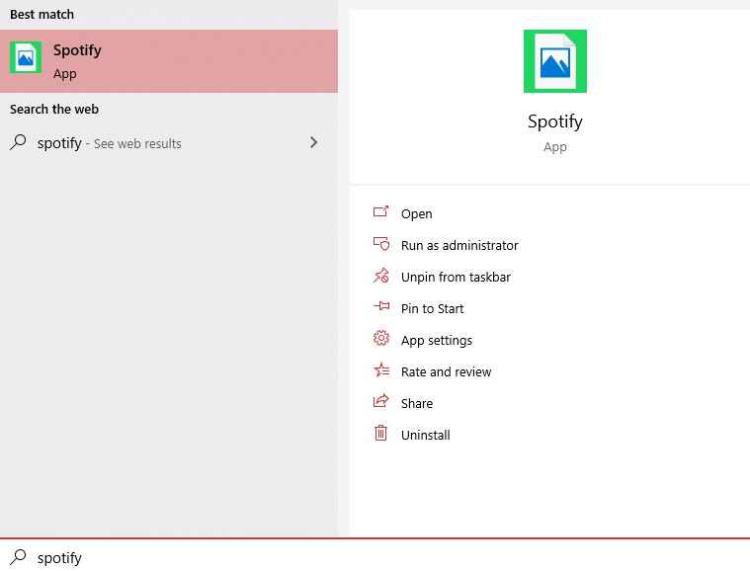750x571 pixels.
Task: Click the trash icon beside Uninstall
Action: (380, 433)
